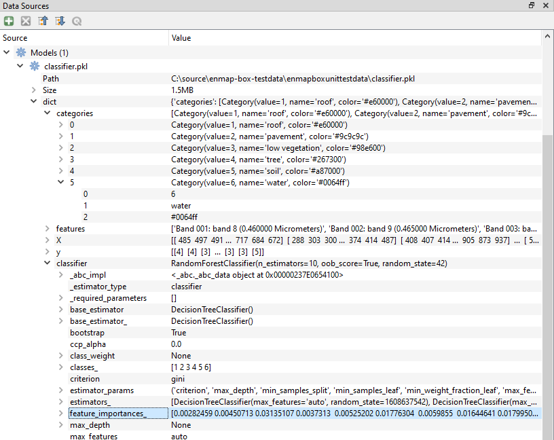The image size is (554, 440).
Task: Select the gini criterion value
Action: tap(178, 379)
